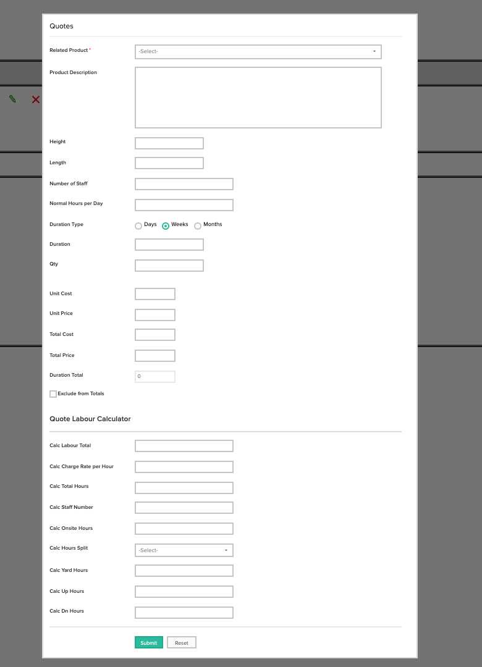
Task: Click the Duration input box
Action: pos(169,244)
